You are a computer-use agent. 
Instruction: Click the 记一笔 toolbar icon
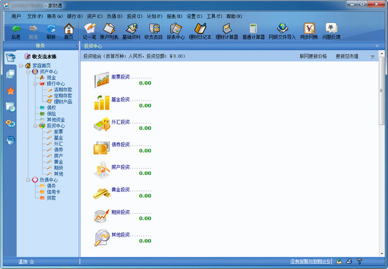[x=89, y=30]
